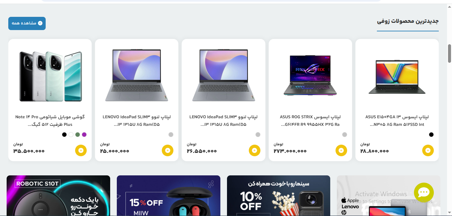Add the 26,550,000 Lenovo IdeaPad to cart
452x216 pixels.
(254, 150)
